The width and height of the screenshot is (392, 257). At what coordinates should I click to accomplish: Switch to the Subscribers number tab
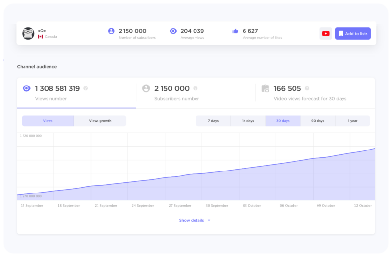(x=196, y=93)
